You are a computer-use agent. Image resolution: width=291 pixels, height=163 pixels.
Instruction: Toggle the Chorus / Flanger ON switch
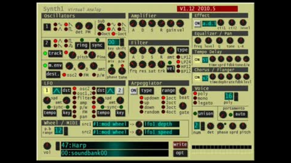(x=197, y=78)
